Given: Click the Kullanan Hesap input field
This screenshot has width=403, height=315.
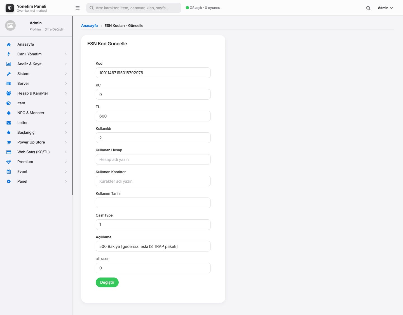Looking at the screenshot, I should (153, 159).
